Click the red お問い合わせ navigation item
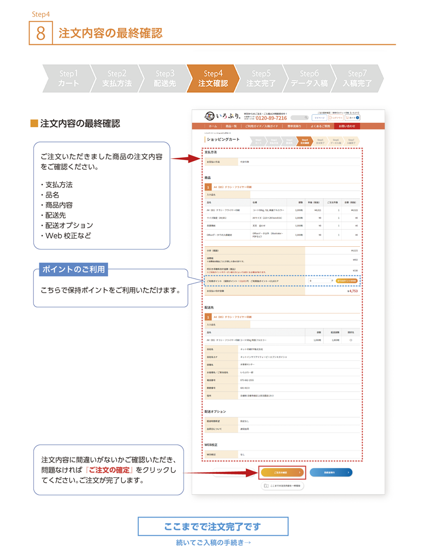The width and height of the screenshot is (426, 558). tap(347, 126)
